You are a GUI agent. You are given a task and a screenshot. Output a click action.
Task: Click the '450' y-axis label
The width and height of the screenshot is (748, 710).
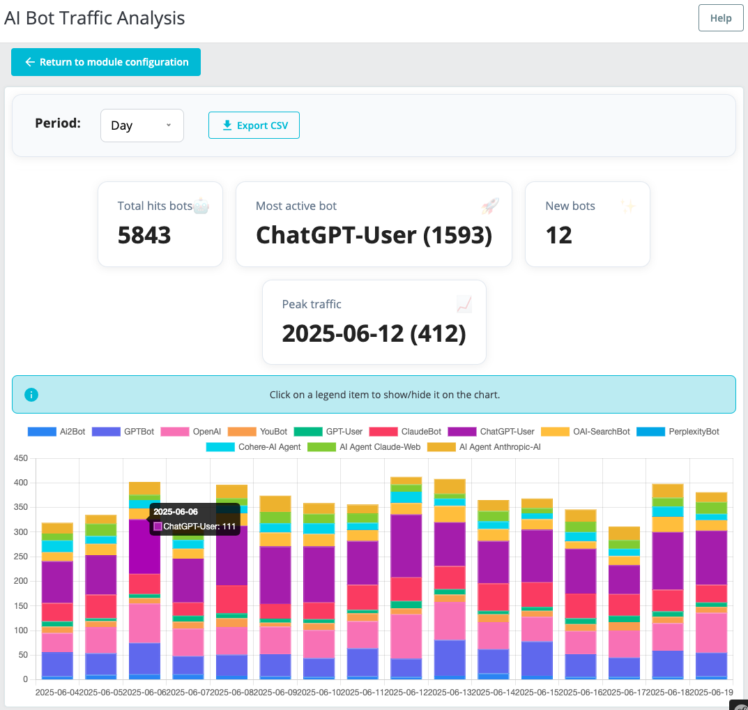point(21,458)
